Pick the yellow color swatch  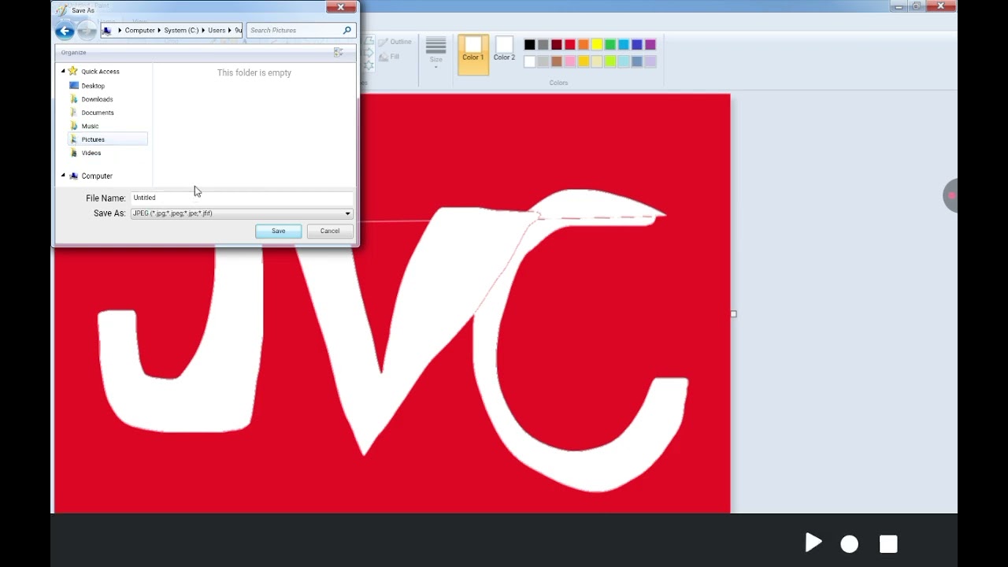[597, 45]
